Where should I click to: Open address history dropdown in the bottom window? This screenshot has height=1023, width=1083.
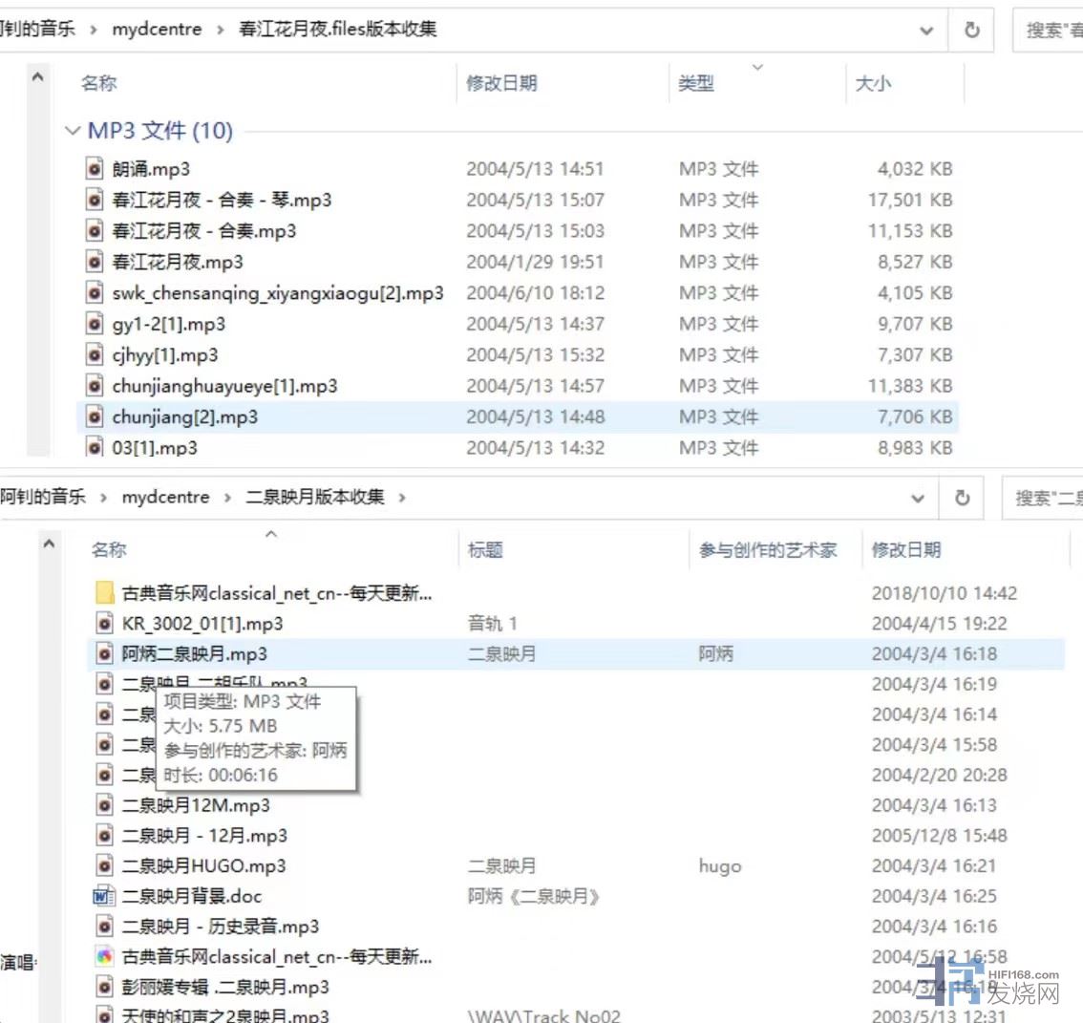[917, 498]
